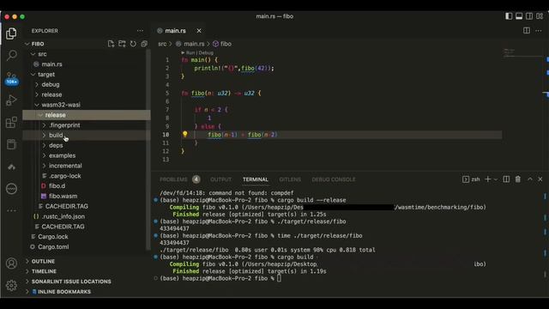549x309 pixels.
Task: Create a new file in FIBO explorer
Action: 111,44
